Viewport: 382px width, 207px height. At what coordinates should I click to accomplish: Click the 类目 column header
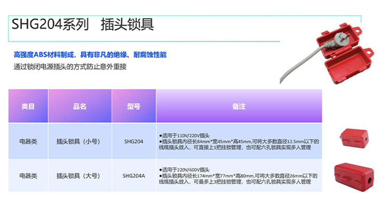tap(28, 106)
